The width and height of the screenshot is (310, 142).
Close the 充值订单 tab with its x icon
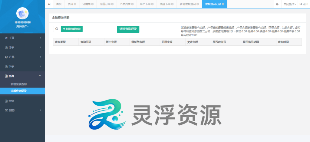113,4
